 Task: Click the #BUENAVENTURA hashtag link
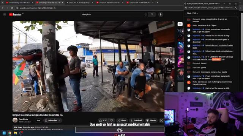click(41, 127)
